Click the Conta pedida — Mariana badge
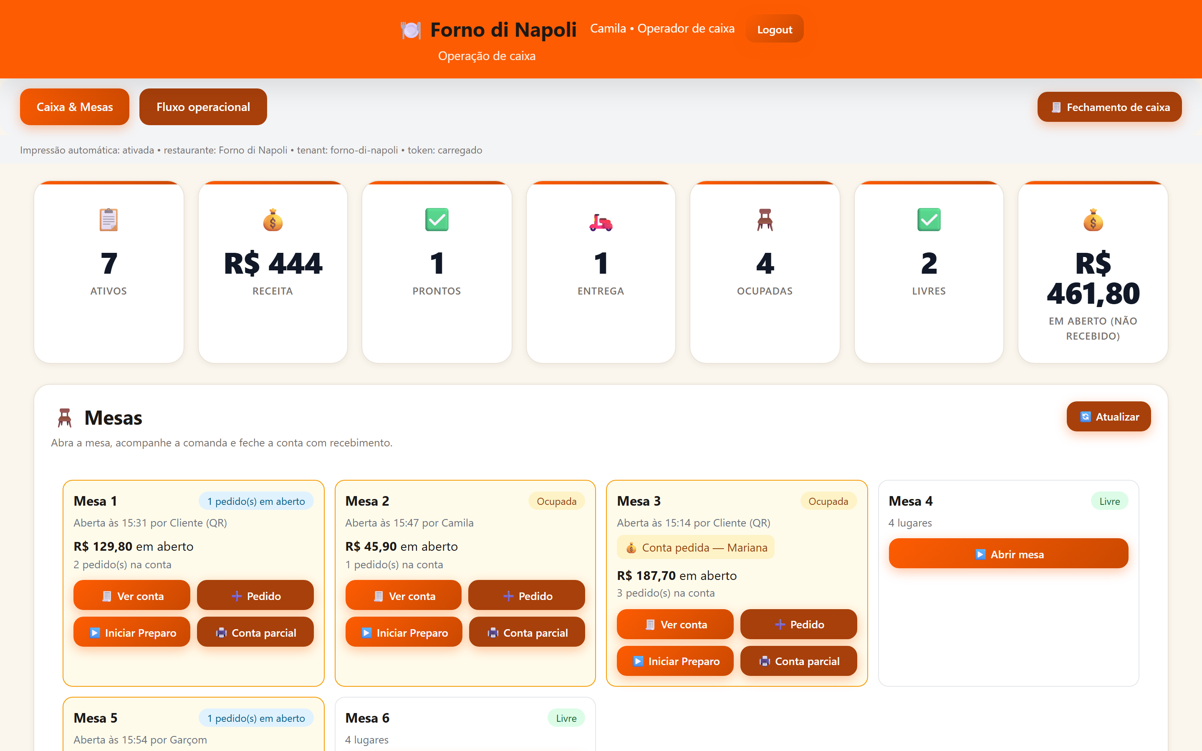This screenshot has height=751, width=1202. (695, 547)
